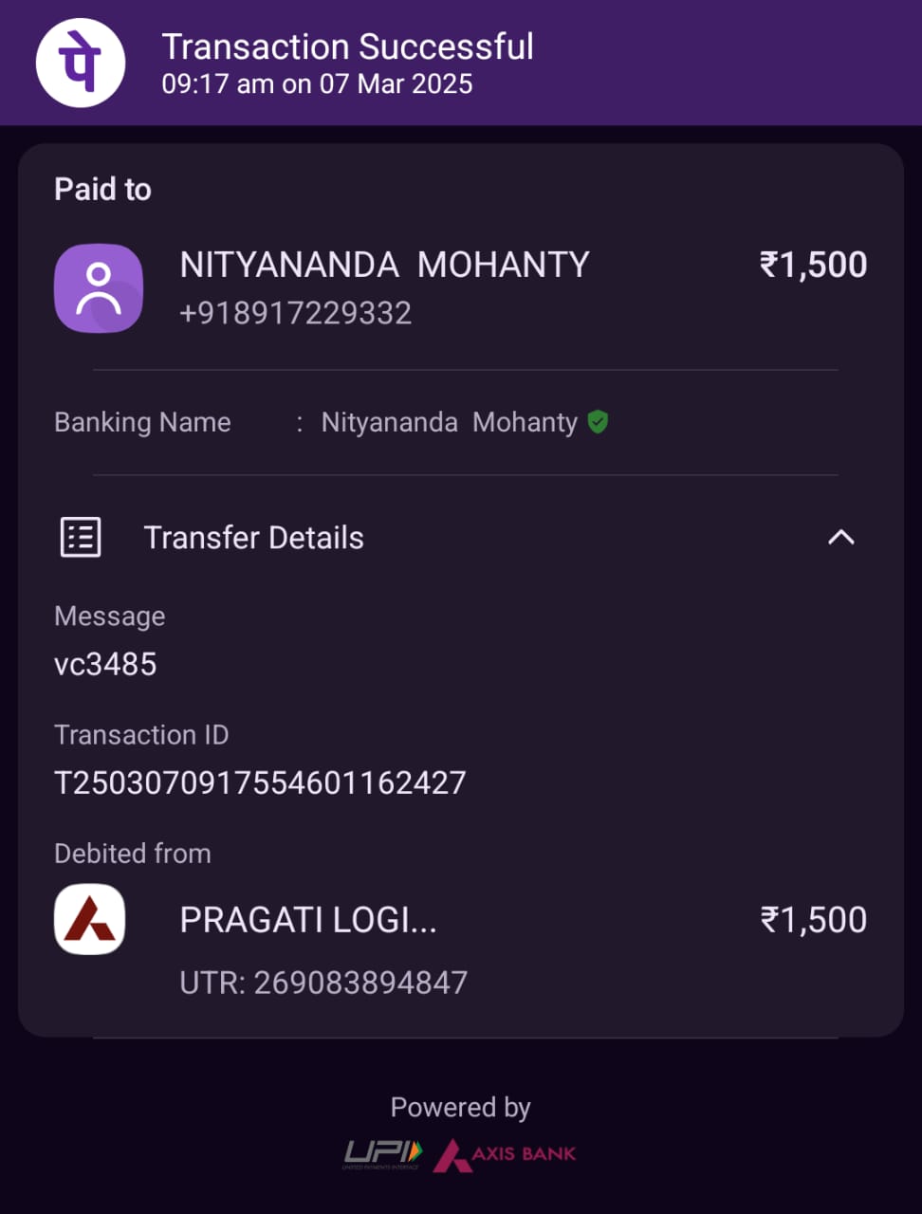Click the PhonePe logo icon
Image resolution: width=922 pixels, height=1214 pixels.
[x=81, y=63]
